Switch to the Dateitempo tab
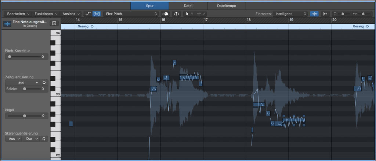This screenshot has width=376, height=161. pyautogui.click(x=226, y=6)
